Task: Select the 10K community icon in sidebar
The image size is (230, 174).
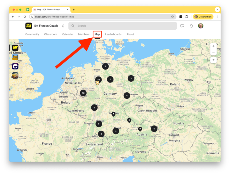Action: click(15, 47)
